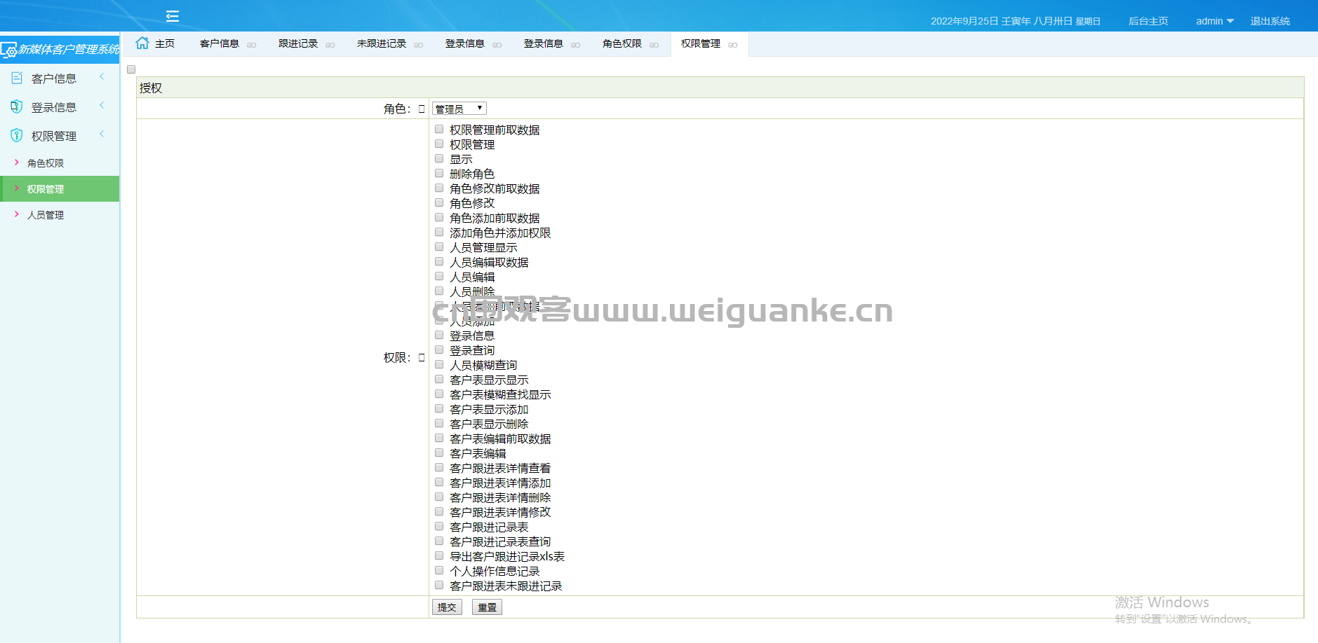Click the system logo icon beside 新媒体客户管理系统
The height and width of the screenshot is (643, 1318).
[x=8, y=50]
